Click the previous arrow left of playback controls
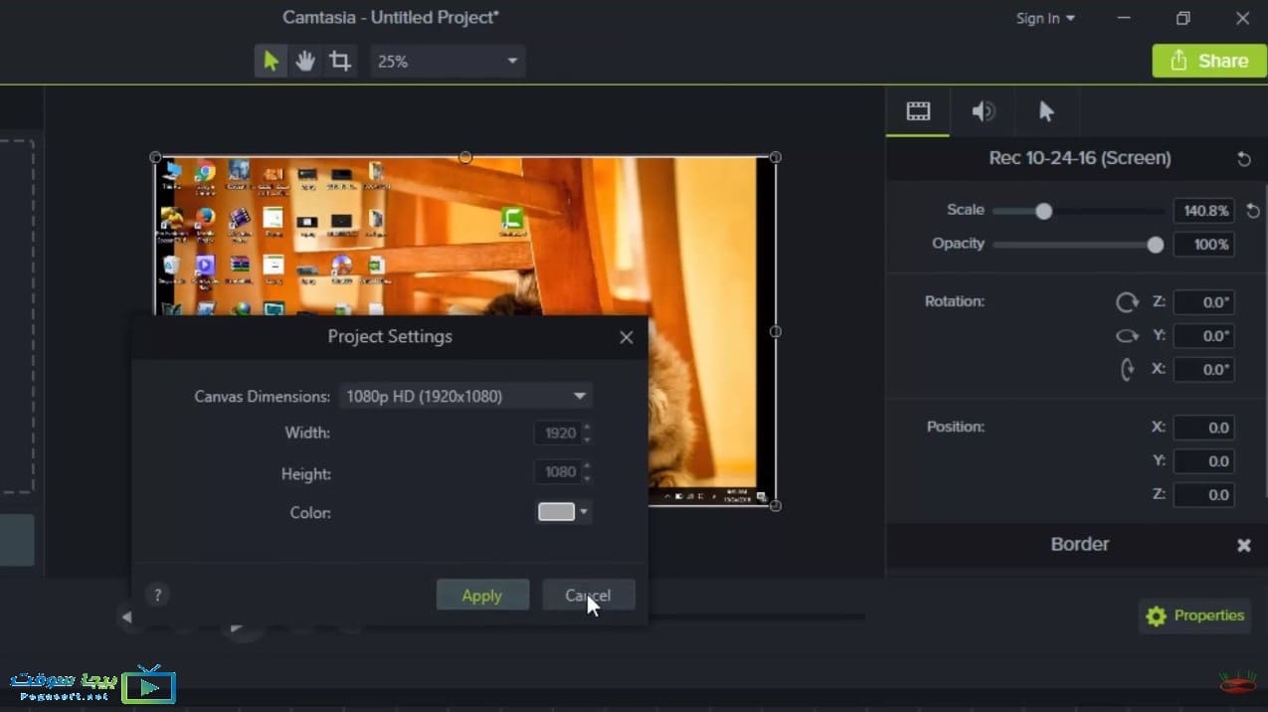Image resolution: width=1268 pixels, height=712 pixels. [x=126, y=618]
